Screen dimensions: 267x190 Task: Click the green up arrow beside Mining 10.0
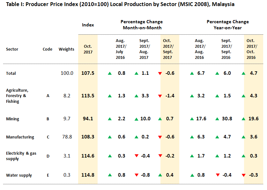click(x=136, y=119)
